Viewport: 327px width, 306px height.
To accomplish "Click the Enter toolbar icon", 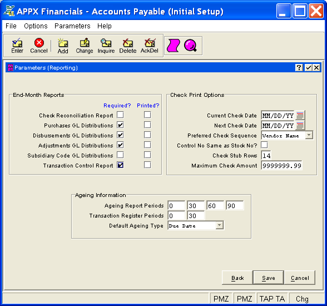I will 17,46.
